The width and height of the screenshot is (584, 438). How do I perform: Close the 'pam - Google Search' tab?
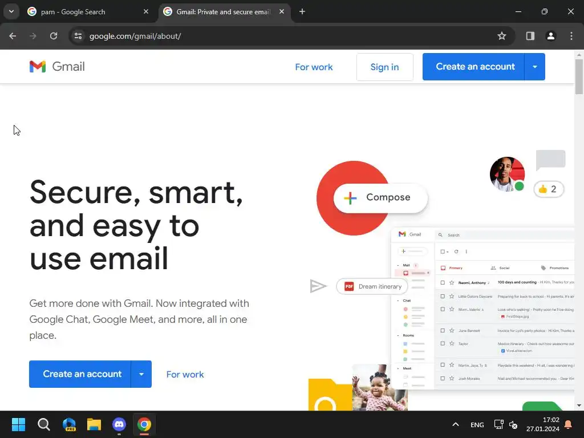(x=146, y=11)
